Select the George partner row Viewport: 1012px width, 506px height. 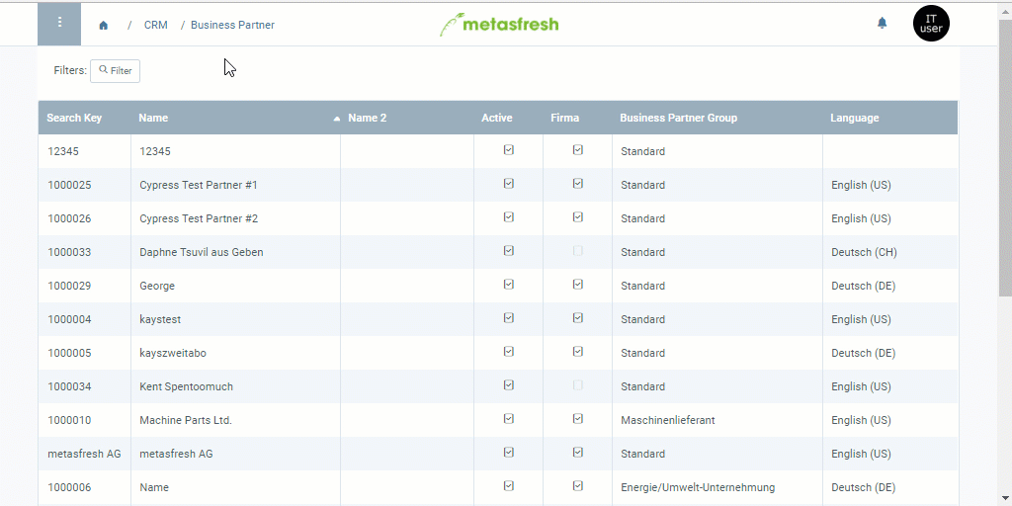(x=498, y=286)
